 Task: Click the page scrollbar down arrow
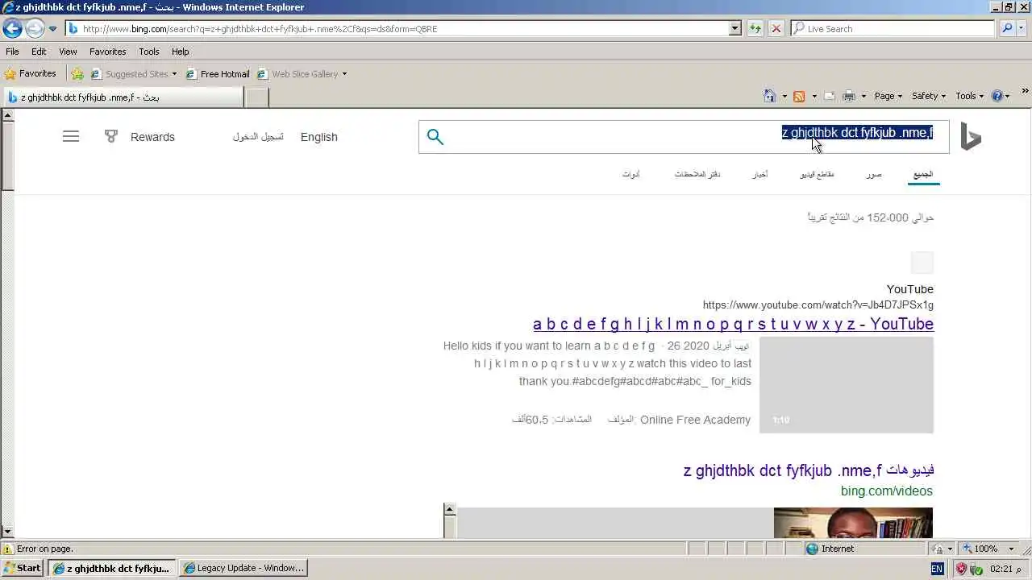7,532
